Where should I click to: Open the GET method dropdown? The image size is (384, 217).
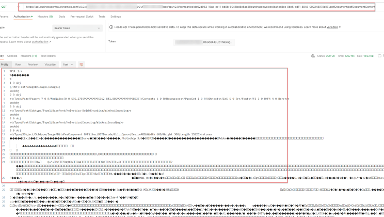10,7
